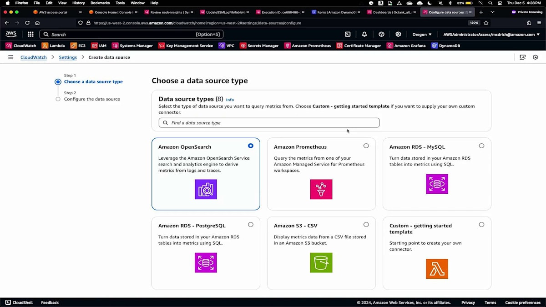Open the AWS help question-mark menu

click(x=381, y=34)
